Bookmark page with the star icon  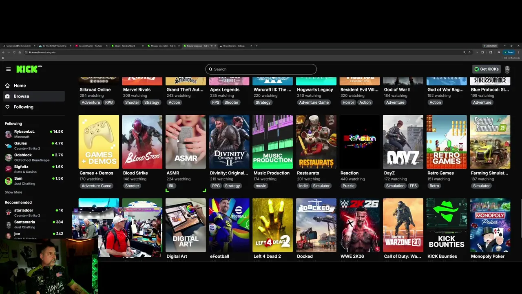[469, 52]
